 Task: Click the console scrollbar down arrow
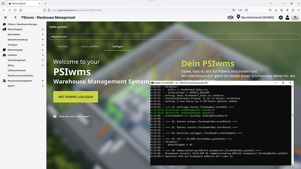pyautogui.click(x=293, y=164)
